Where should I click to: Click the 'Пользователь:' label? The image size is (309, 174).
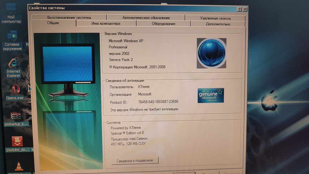(122, 87)
